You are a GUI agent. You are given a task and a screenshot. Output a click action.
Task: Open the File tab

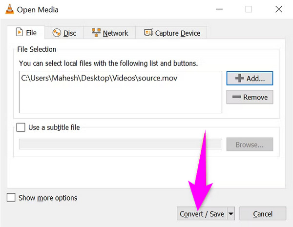[x=26, y=33]
